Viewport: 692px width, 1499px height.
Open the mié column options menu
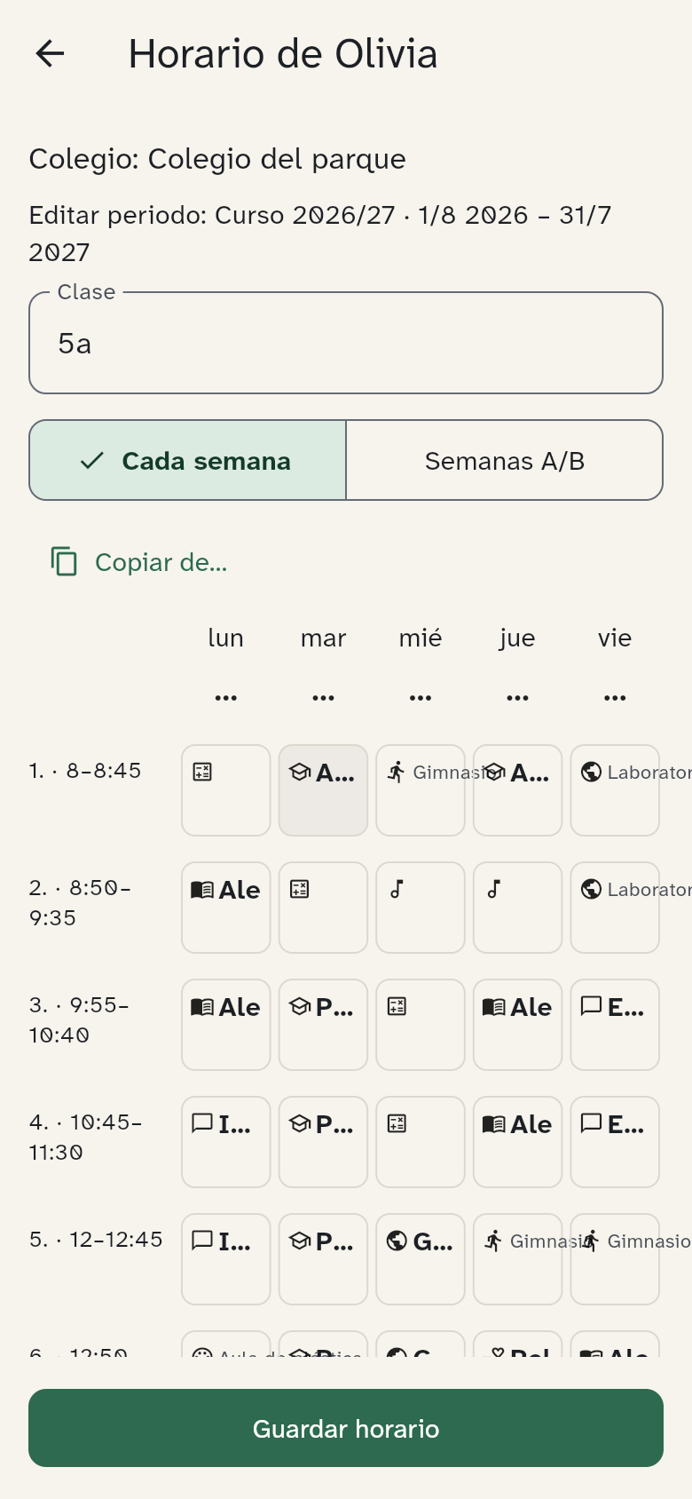(x=421, y=698)
